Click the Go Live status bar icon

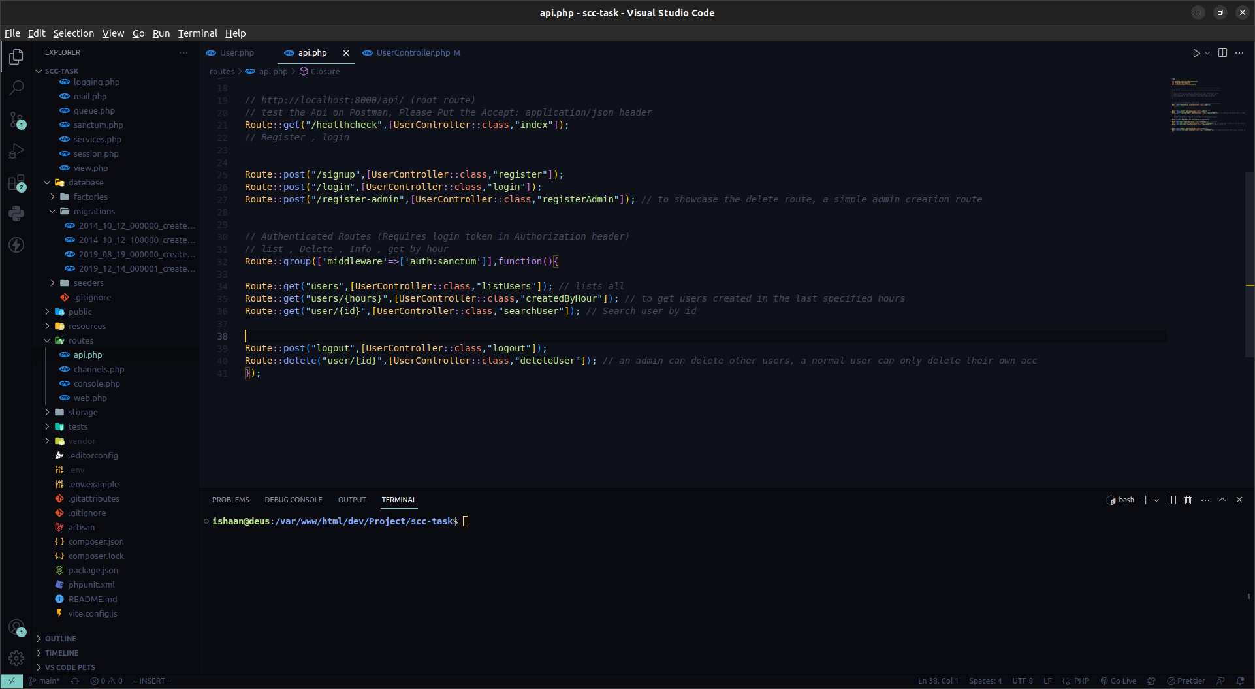coord(1118,681)
